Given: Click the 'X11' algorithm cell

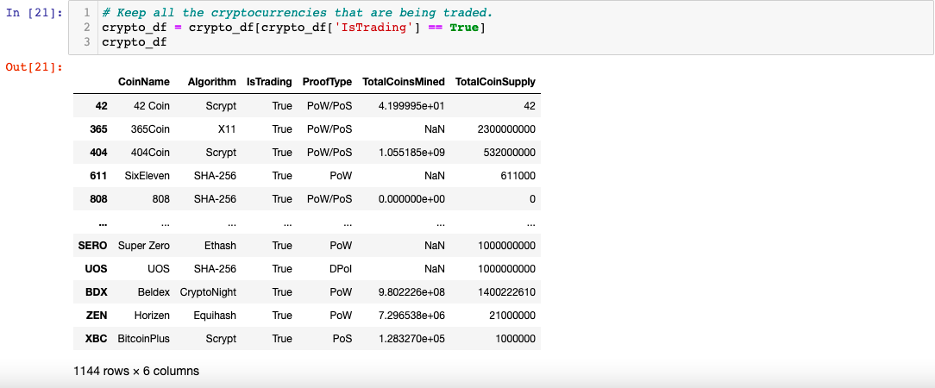Looking at the screenshot, I should tap(227, 128).
